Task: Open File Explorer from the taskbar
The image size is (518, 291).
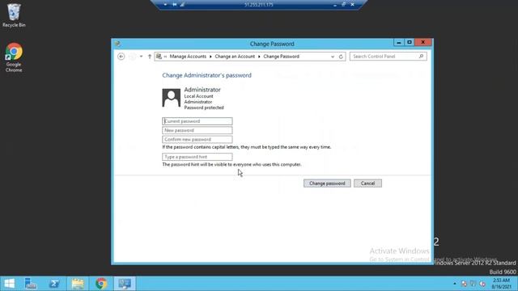Action: pos(78,284)
